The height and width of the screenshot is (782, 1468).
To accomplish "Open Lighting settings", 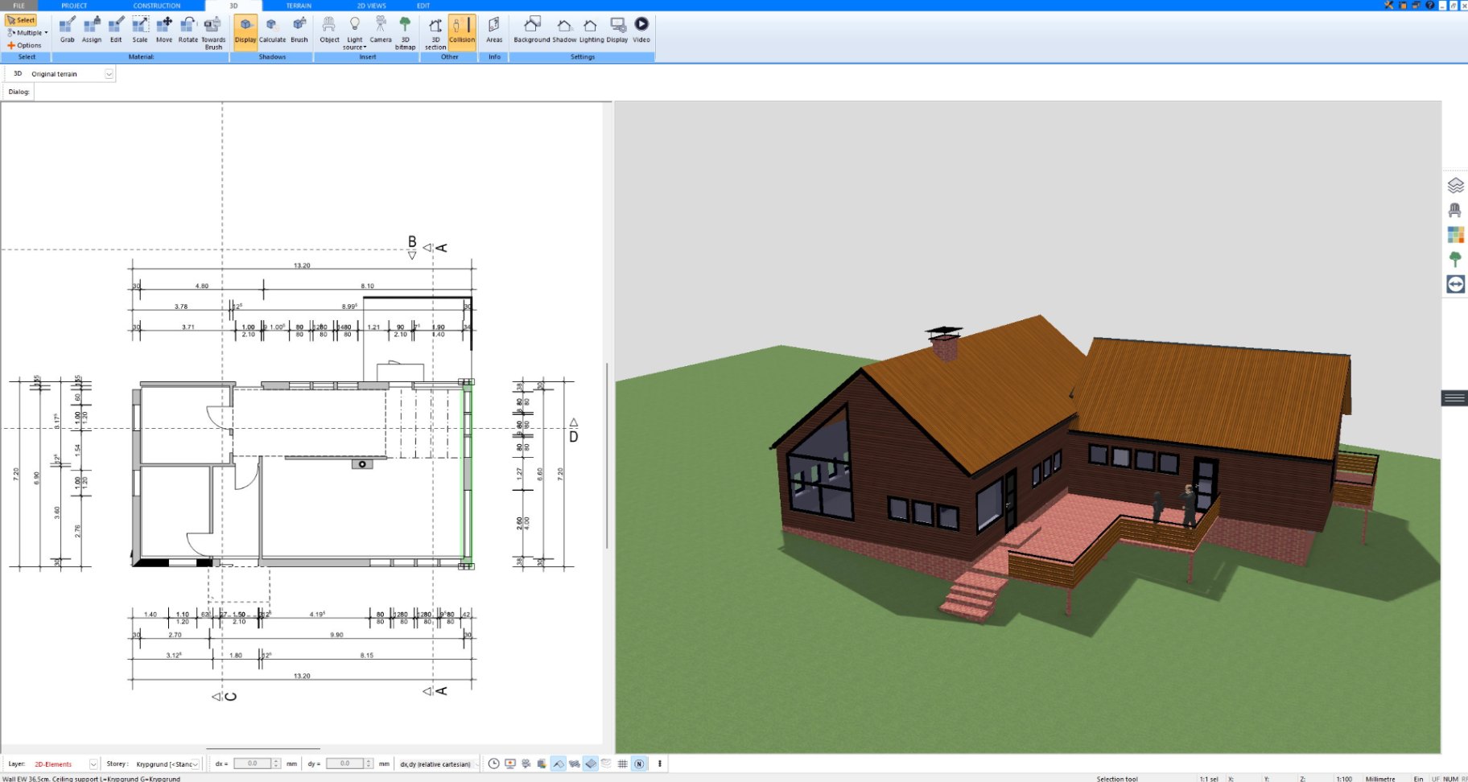I will (592, 29).
